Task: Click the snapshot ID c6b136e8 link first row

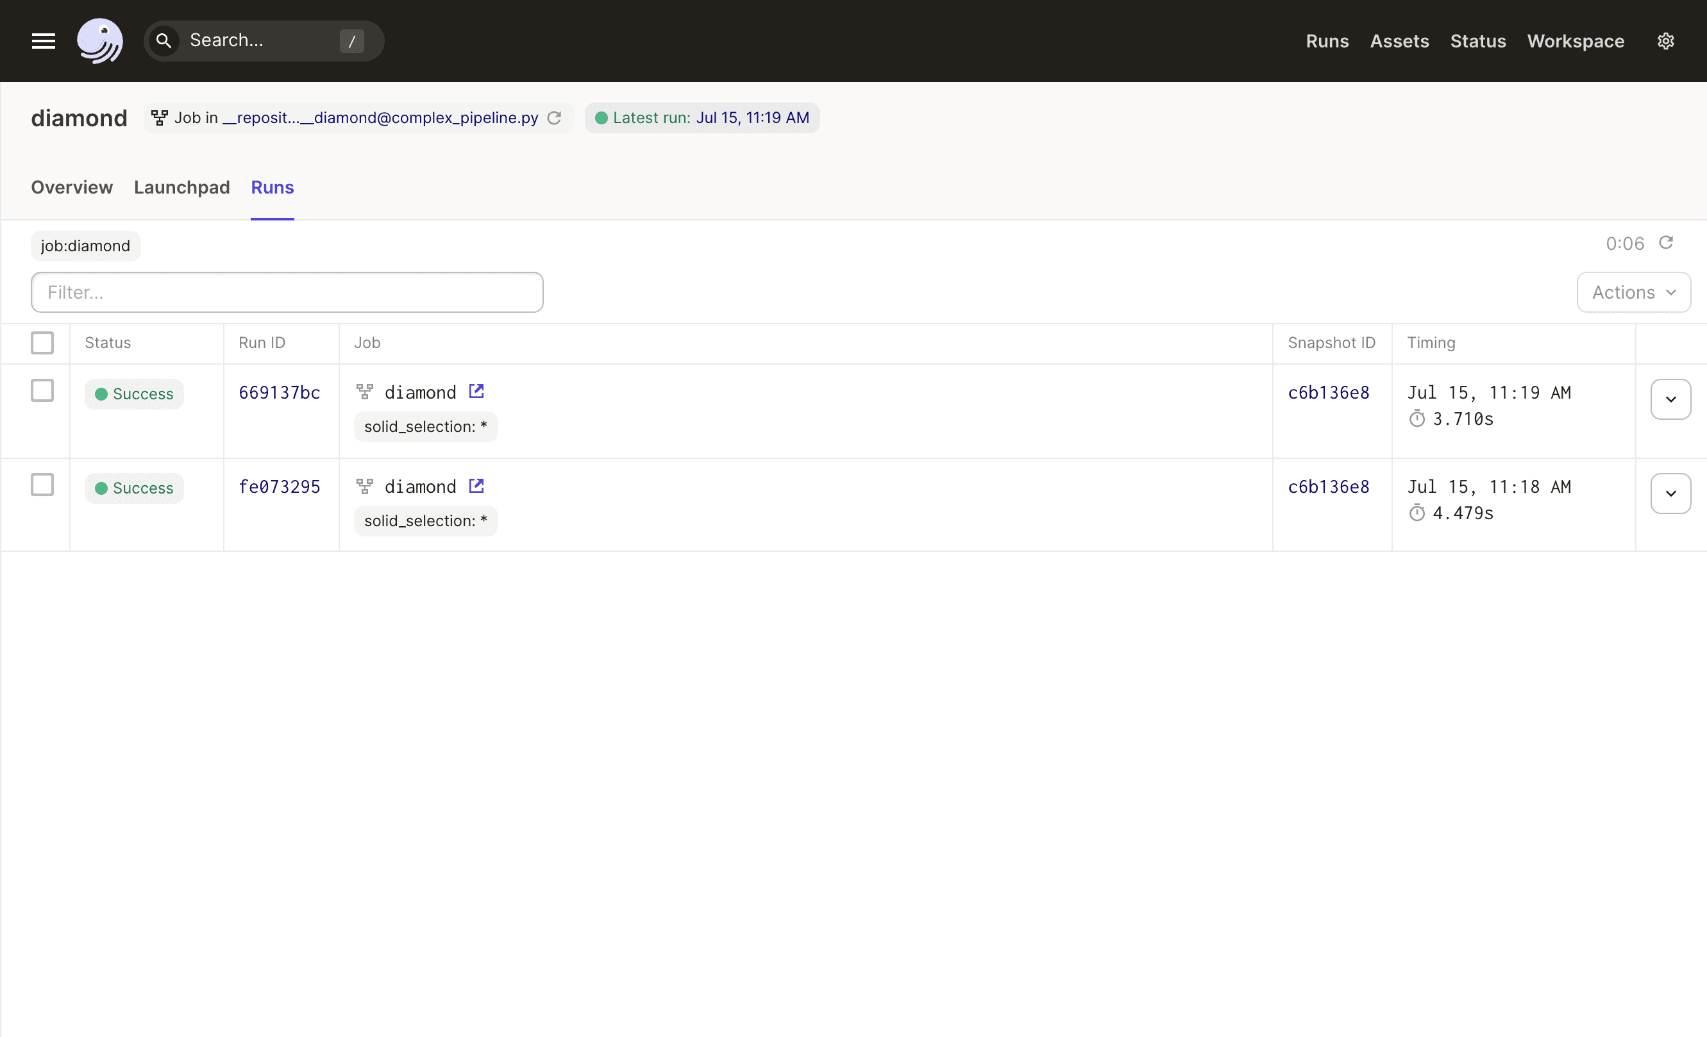Action: pos(1329,391)
